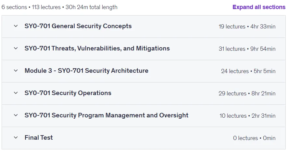
Task: Click the 24 lectures • 5hr 5min label
Action: tap(248, 71)
